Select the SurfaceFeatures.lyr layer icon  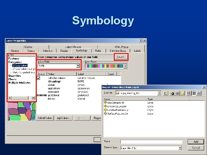point(105,113)
